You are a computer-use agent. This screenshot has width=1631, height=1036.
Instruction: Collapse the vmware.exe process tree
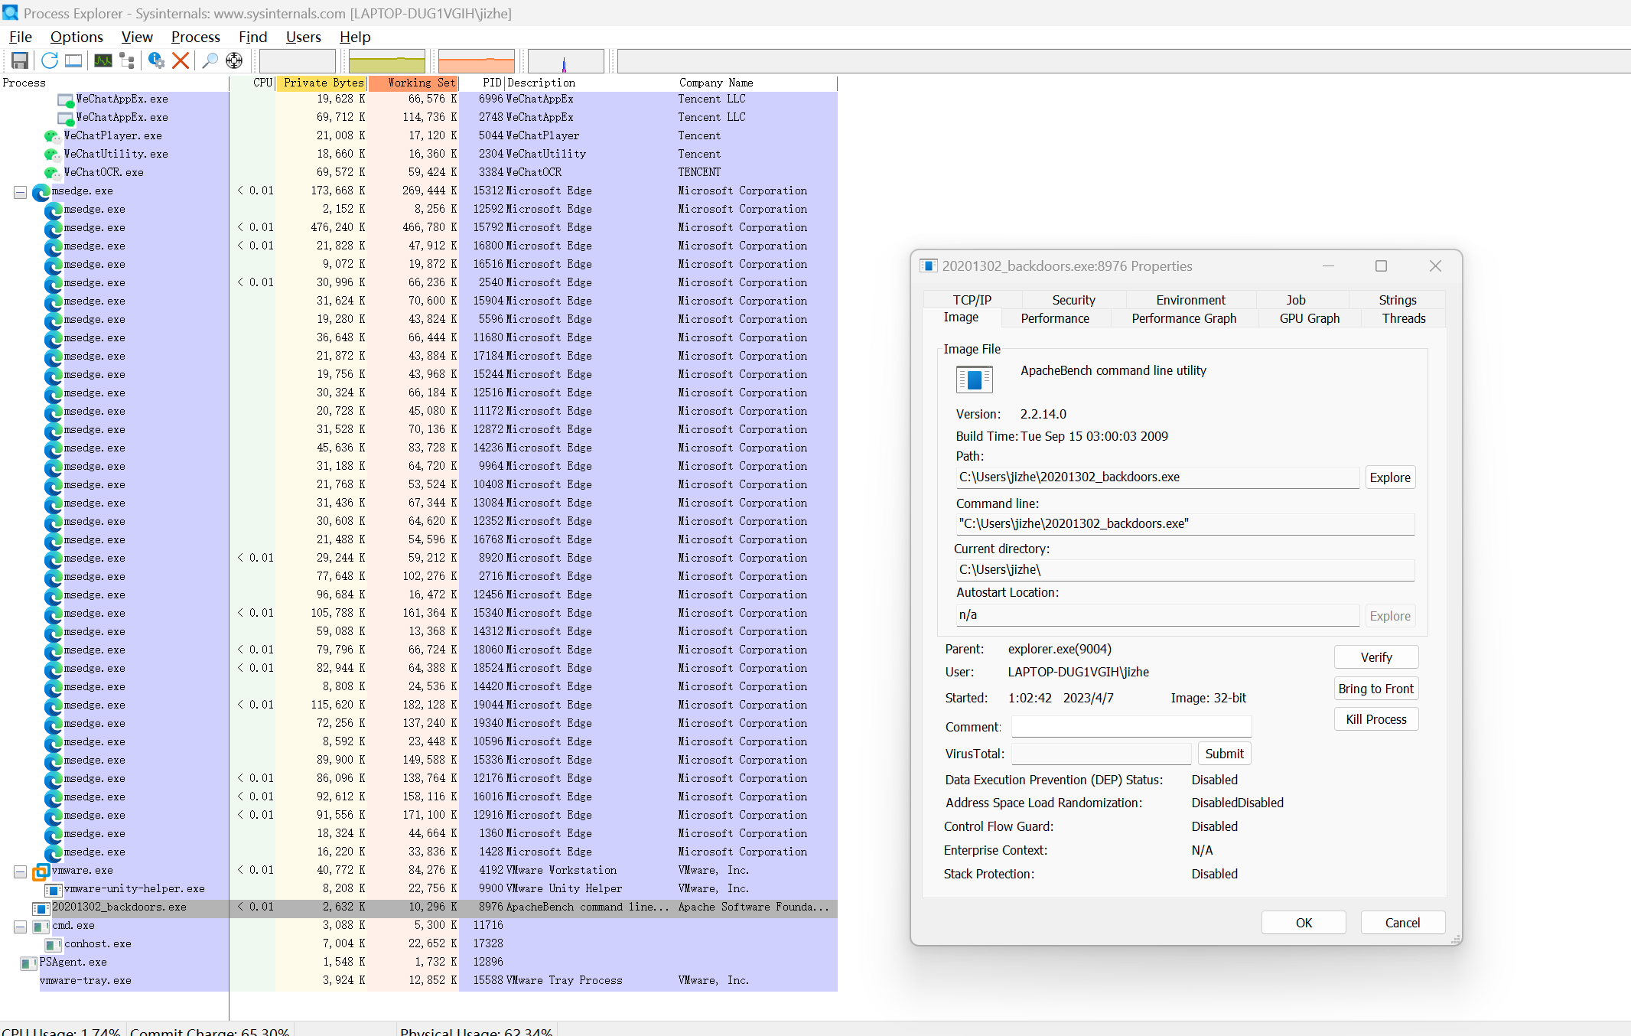[x=20, y=871]
